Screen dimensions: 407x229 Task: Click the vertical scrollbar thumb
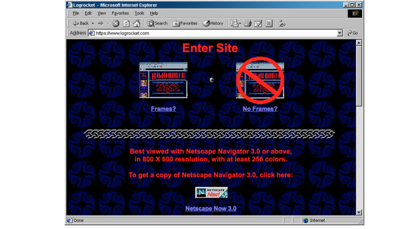(x=359, y=76)
